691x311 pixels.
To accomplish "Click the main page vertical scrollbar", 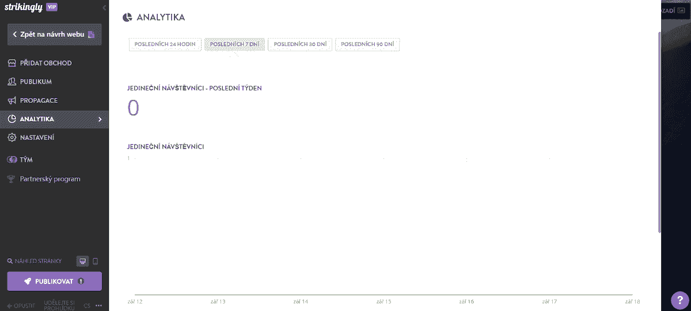I will point(659,132).
